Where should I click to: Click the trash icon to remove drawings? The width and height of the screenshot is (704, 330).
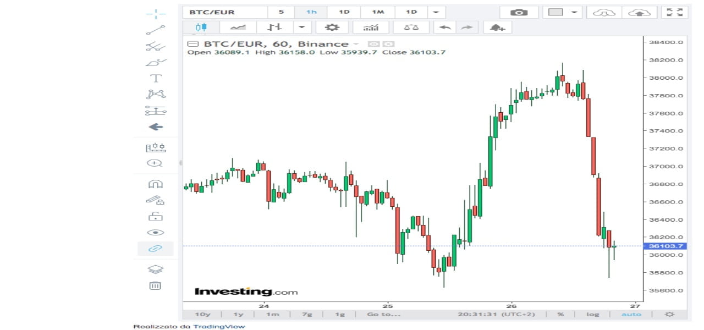[156, 285]
